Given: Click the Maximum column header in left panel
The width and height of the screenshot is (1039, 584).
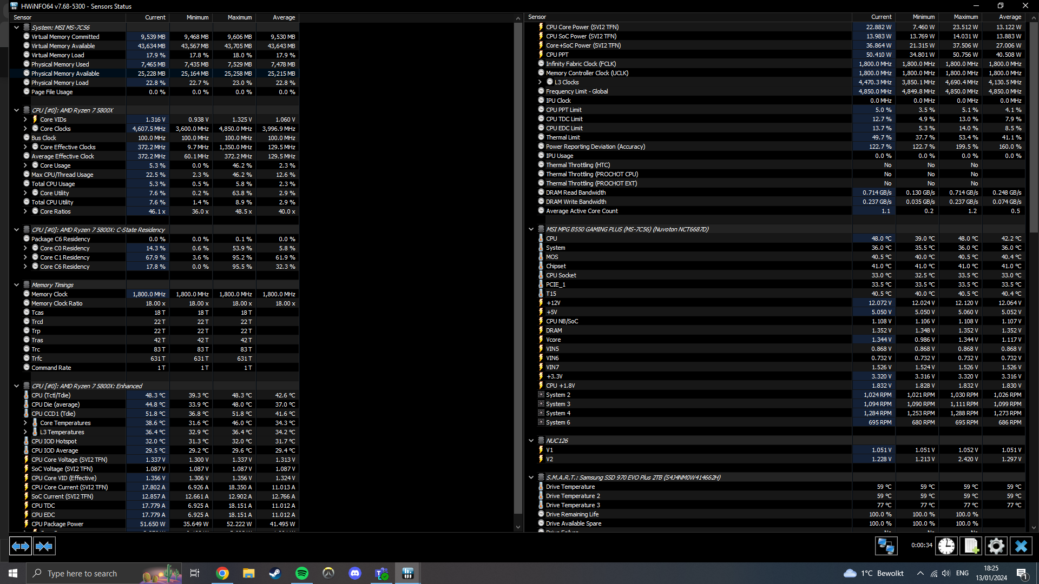Looking at the screenshot, I should (239, 17).
